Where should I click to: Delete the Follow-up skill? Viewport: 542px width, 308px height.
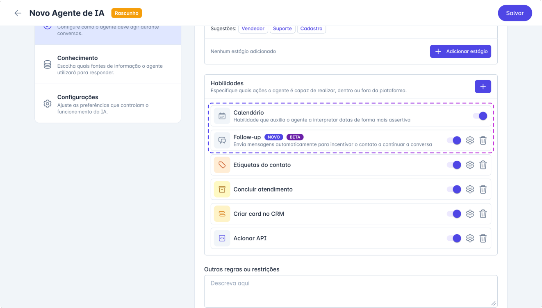pos(483,140)
